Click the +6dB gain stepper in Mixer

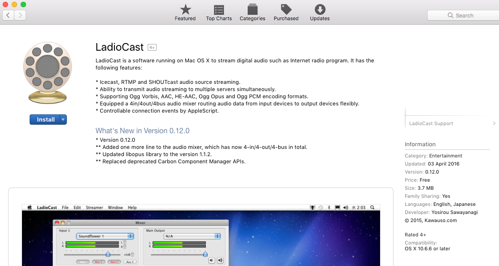(x=132, y=254)
